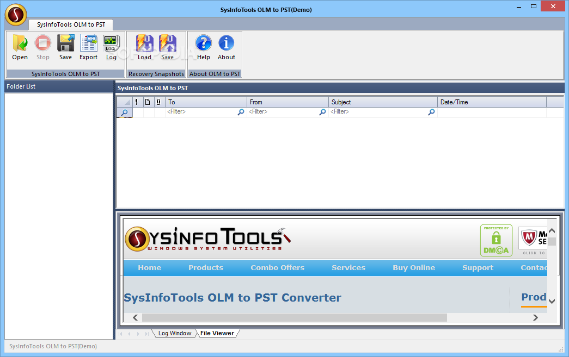Load a recovery snapshot
The height and width of the screenshot is (357, 569).
(x=144, y=47)
